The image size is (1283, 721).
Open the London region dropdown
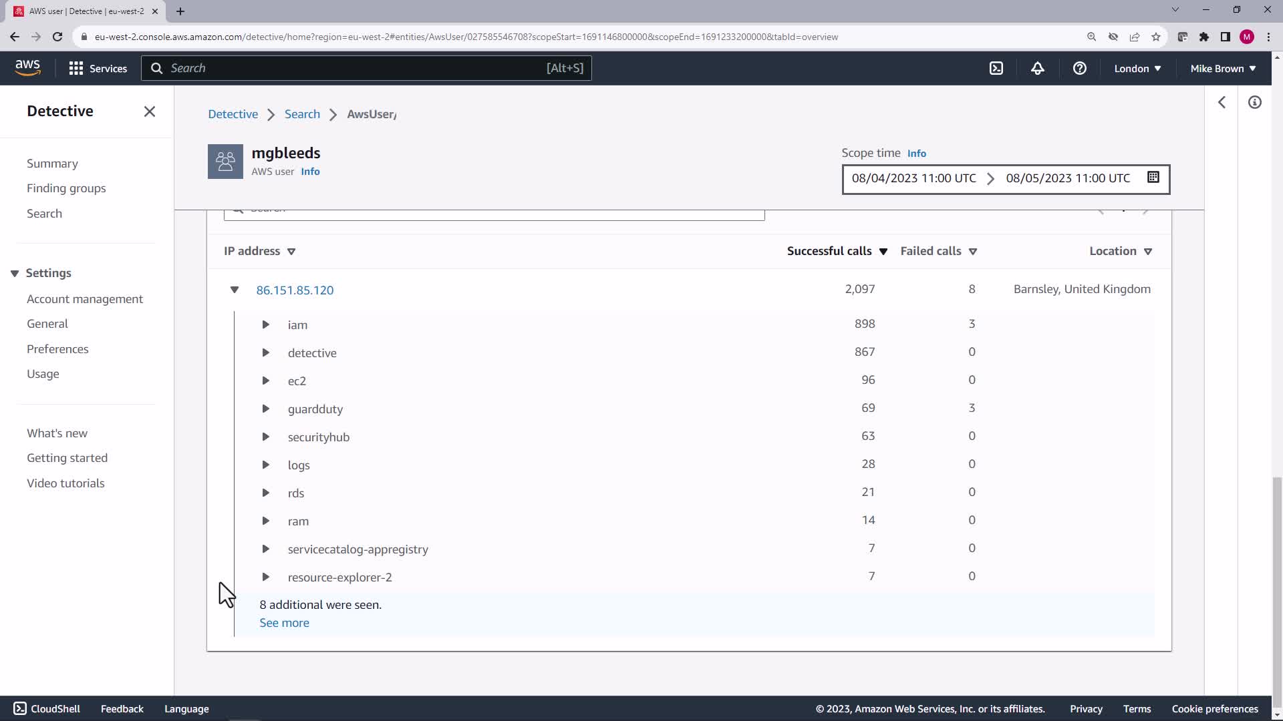tap(1137, 68)
